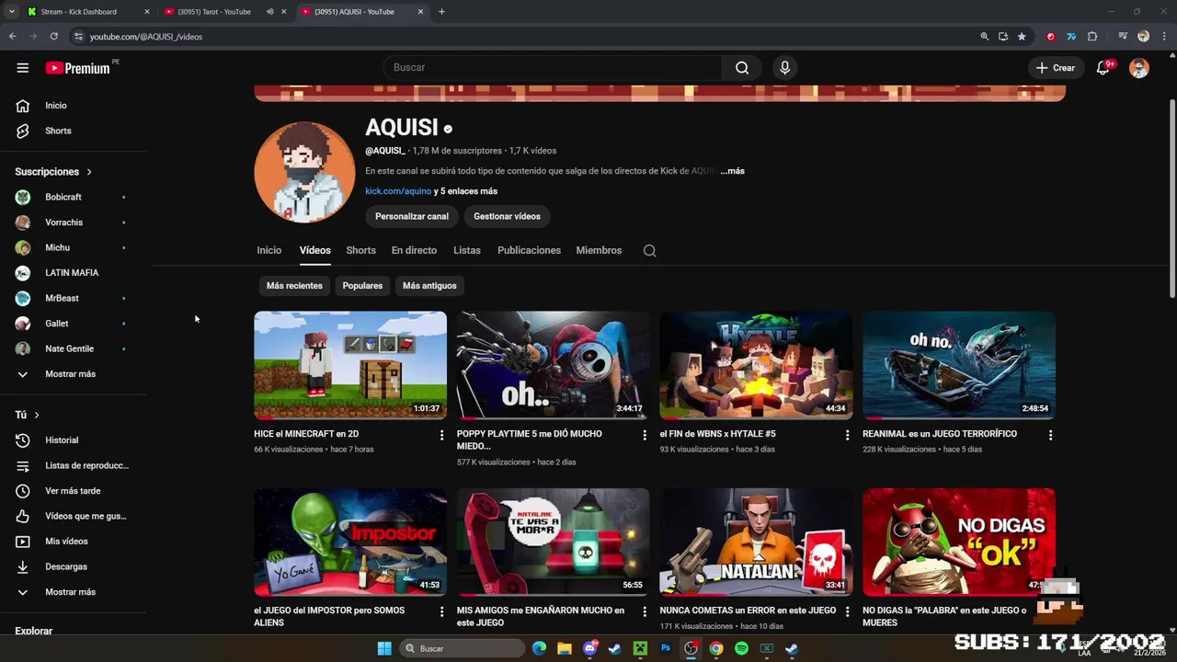
Task: Open the account avatar menu in YouTube header
Action: click(1139, 68)
